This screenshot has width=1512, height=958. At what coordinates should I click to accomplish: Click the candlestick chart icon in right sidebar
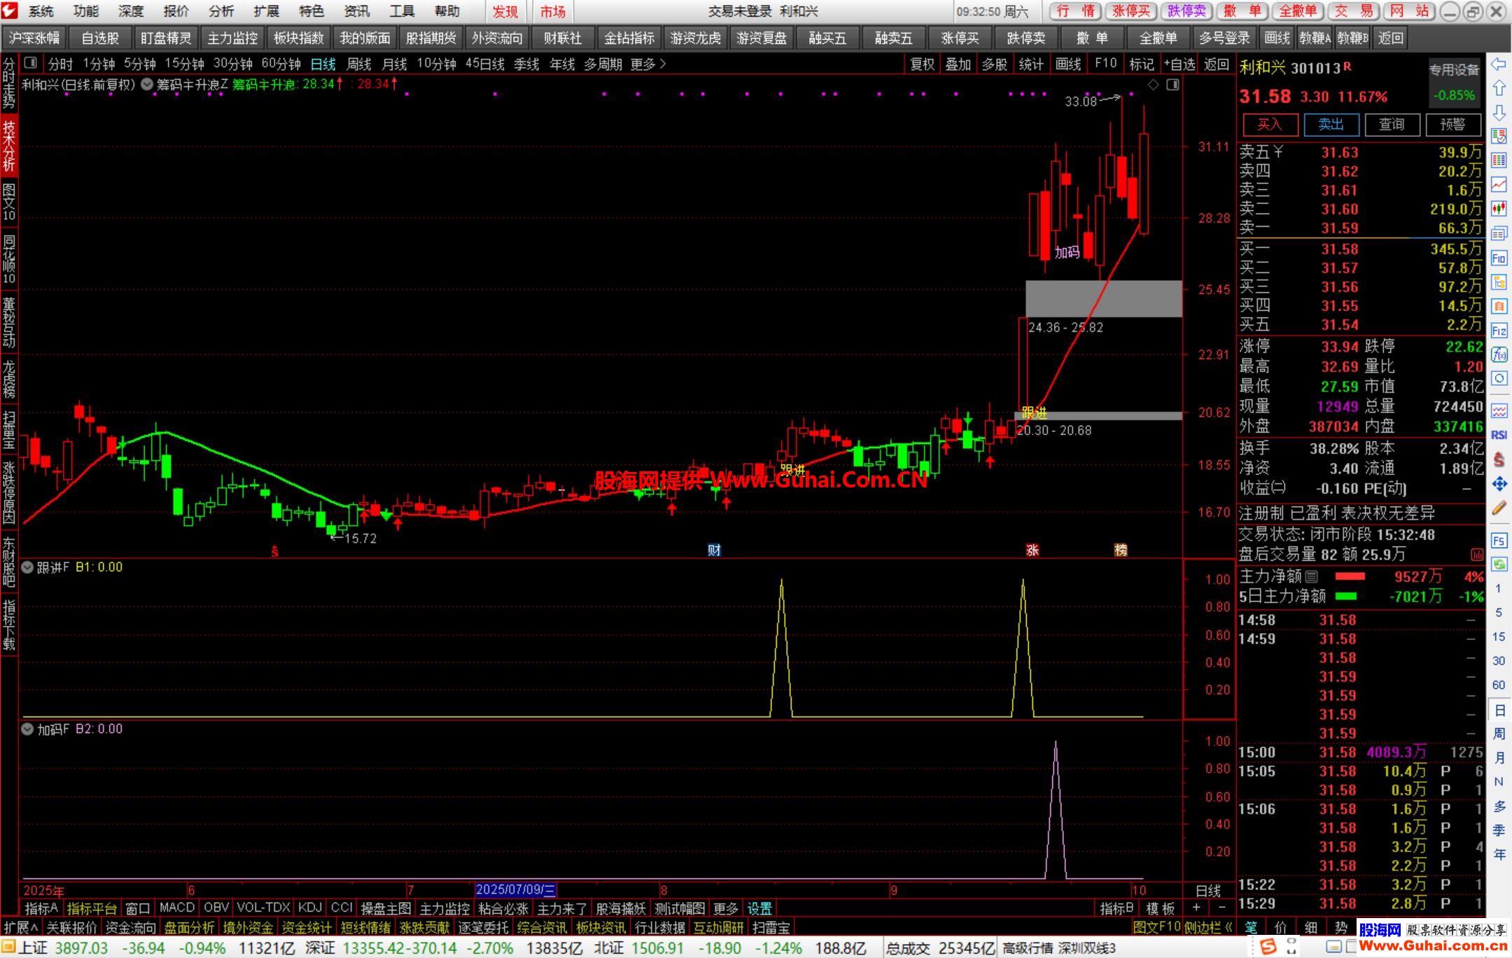(1498, 208)
